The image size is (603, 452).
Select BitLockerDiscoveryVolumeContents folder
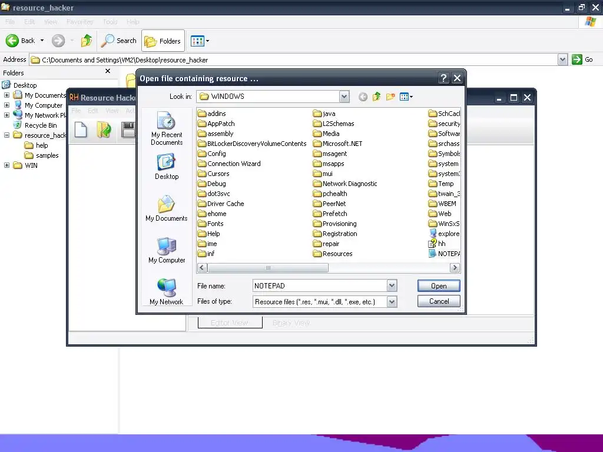(x=252, y=144)
